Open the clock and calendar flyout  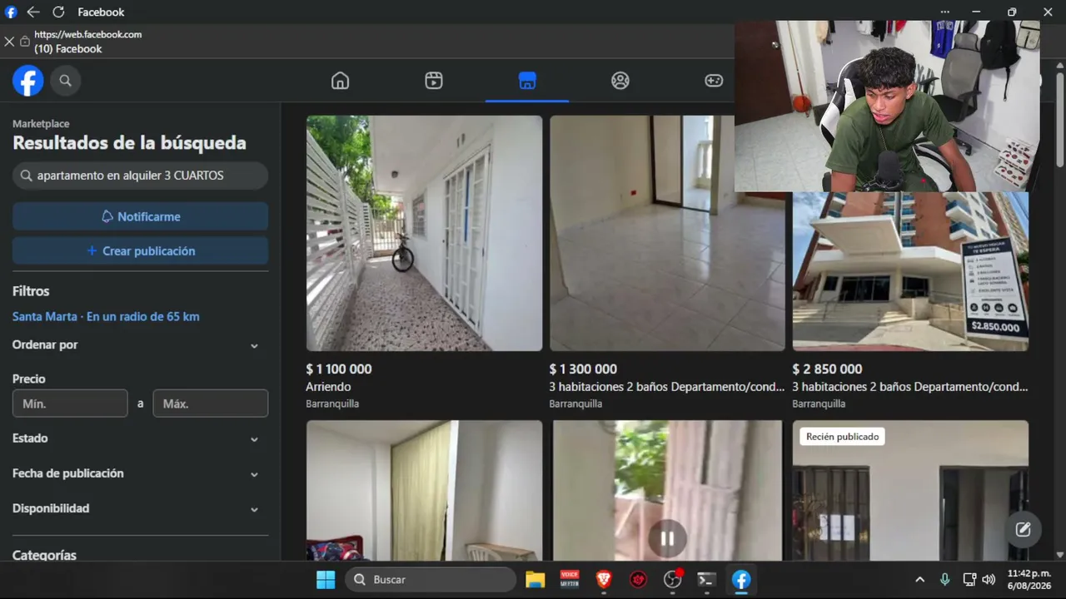(x=1029, y=580)
